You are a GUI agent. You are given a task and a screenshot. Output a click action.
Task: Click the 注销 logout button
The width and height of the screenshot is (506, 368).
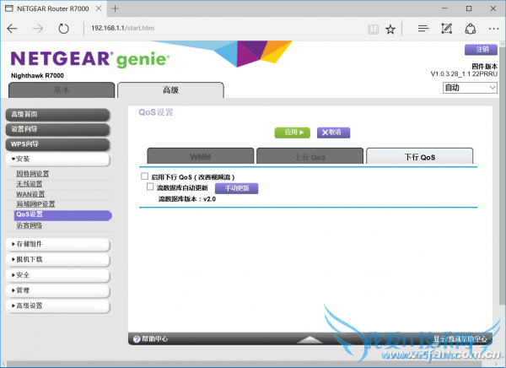click(x=481, y=50)
